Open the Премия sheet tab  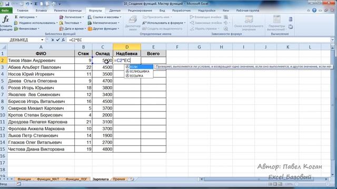pyautogui.click(x=119, y=179)
